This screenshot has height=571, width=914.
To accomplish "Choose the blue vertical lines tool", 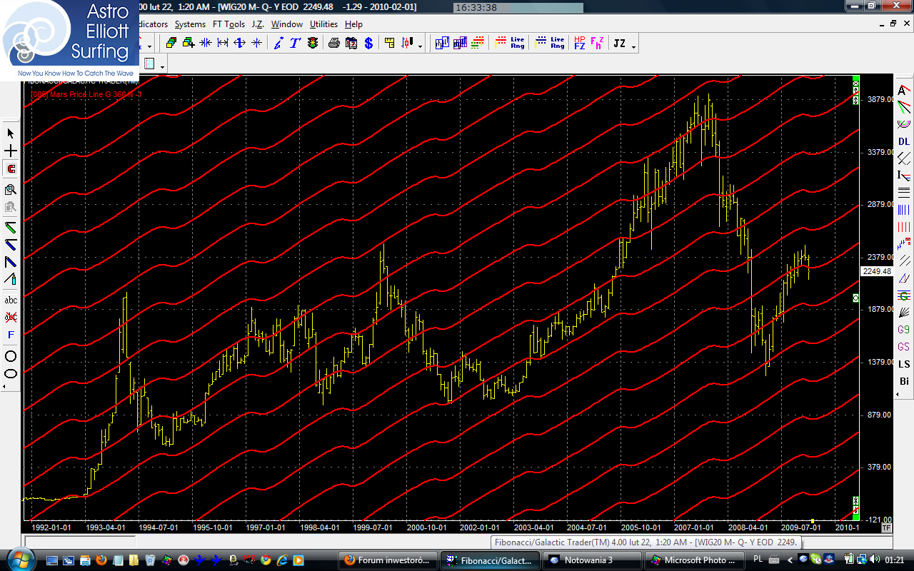I will (904, 210).
